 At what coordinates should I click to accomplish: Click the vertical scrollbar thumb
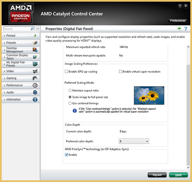(188, 115)
